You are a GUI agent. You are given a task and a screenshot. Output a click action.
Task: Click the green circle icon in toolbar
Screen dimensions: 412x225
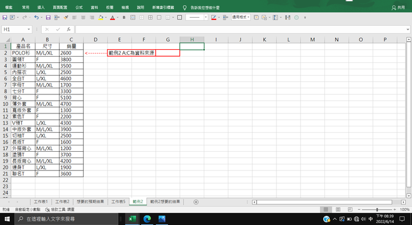[296, 18]
